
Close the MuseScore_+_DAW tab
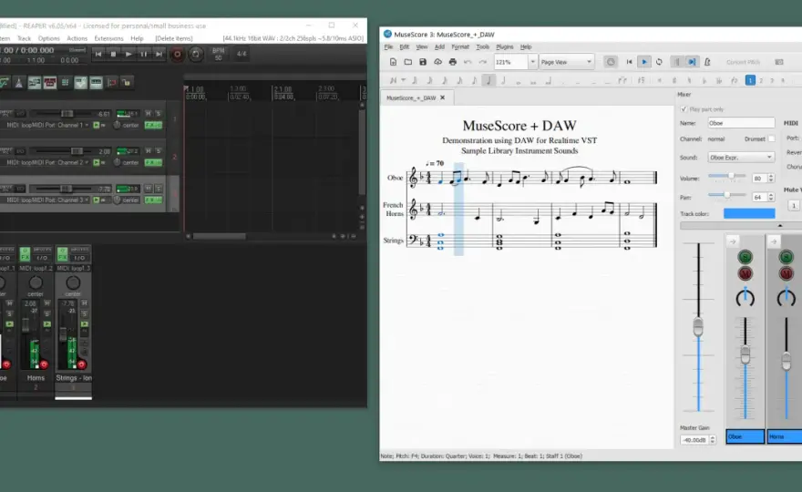(442, 97)
